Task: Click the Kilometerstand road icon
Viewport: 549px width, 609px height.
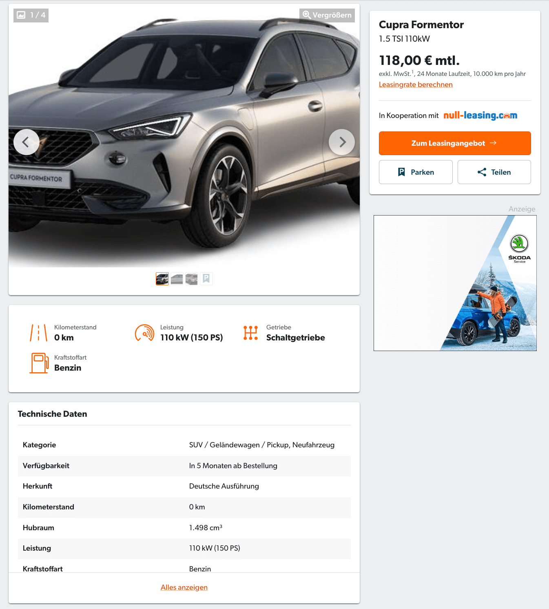Action: [x=39, y=333]
